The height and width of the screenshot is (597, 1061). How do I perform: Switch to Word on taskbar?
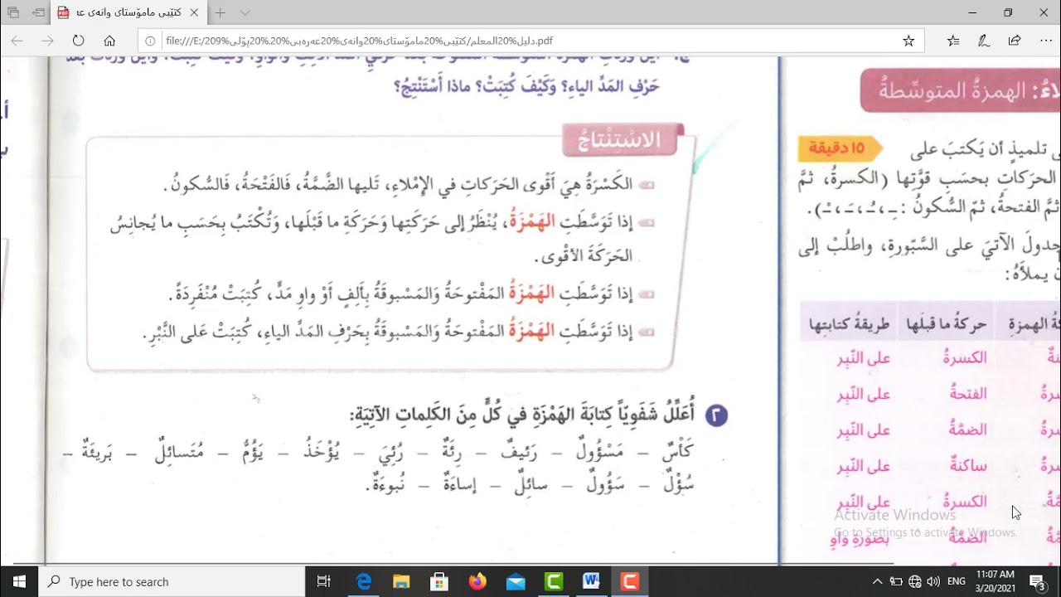592,581
